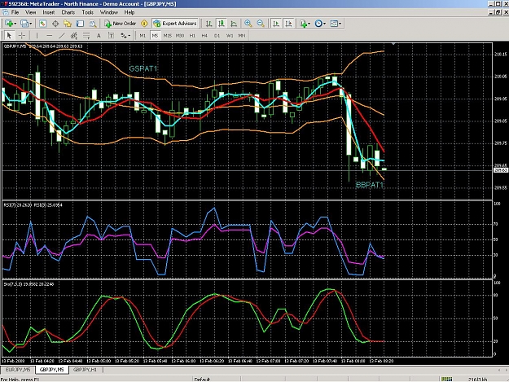The image size is (509, 382).
Task: Zoom out of the chart
Action: click(x=261, y=24)
